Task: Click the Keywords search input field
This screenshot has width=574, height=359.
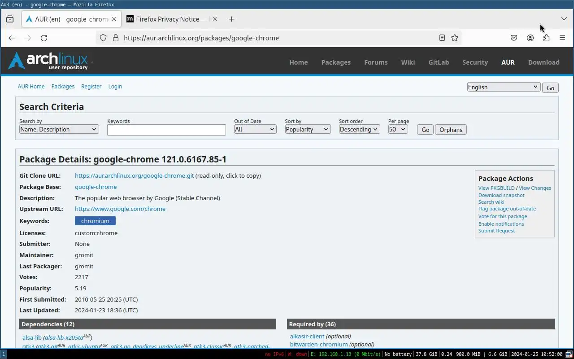Action: pyautogui.click(x=166, y=130)
